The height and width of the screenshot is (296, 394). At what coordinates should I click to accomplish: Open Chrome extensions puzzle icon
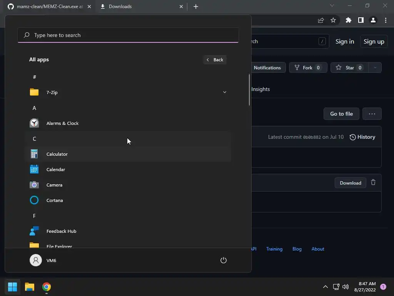coord(348,20)
